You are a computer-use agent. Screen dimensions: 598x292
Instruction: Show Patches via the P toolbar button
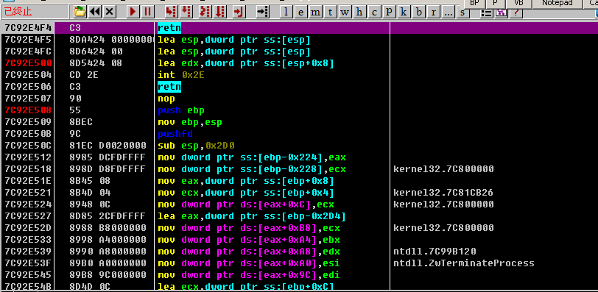pos(389,12)
